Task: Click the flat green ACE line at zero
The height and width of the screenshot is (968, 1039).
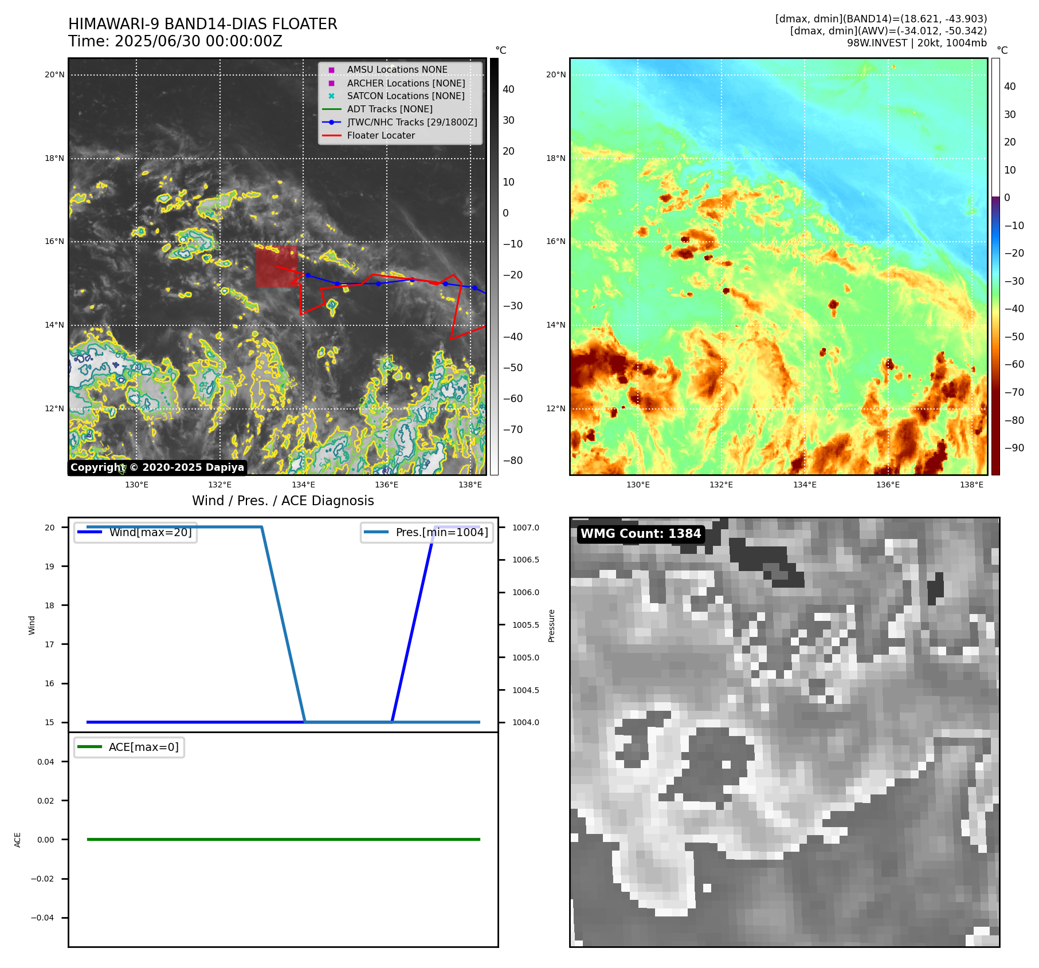Action: pos(283,840)
